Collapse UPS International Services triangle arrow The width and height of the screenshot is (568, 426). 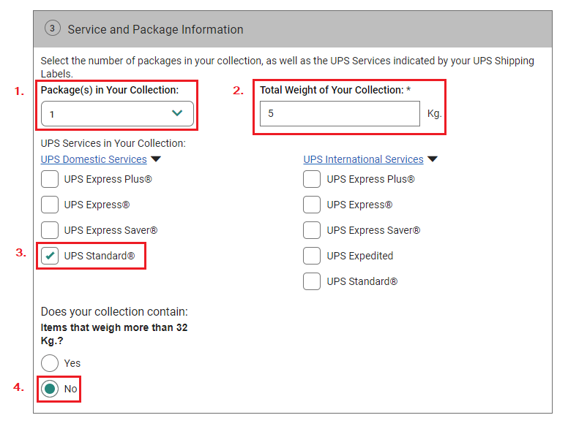point(433,159)
